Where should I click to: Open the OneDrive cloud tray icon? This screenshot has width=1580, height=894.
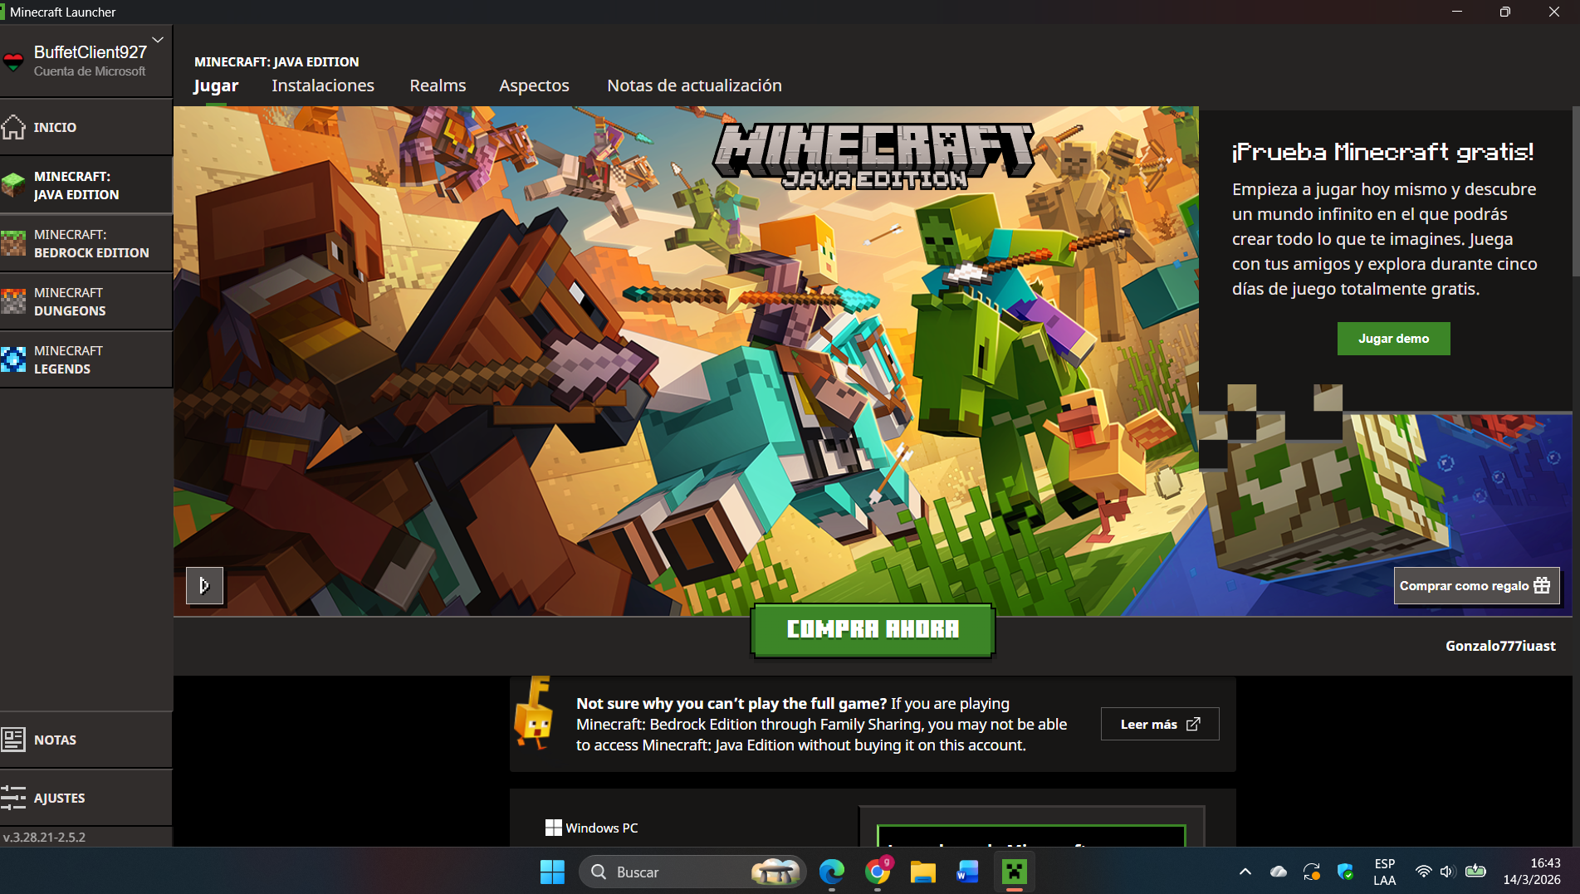(1279, 872)
